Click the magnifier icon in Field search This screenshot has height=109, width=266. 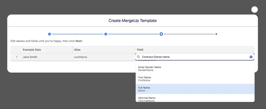pos(138,57)
